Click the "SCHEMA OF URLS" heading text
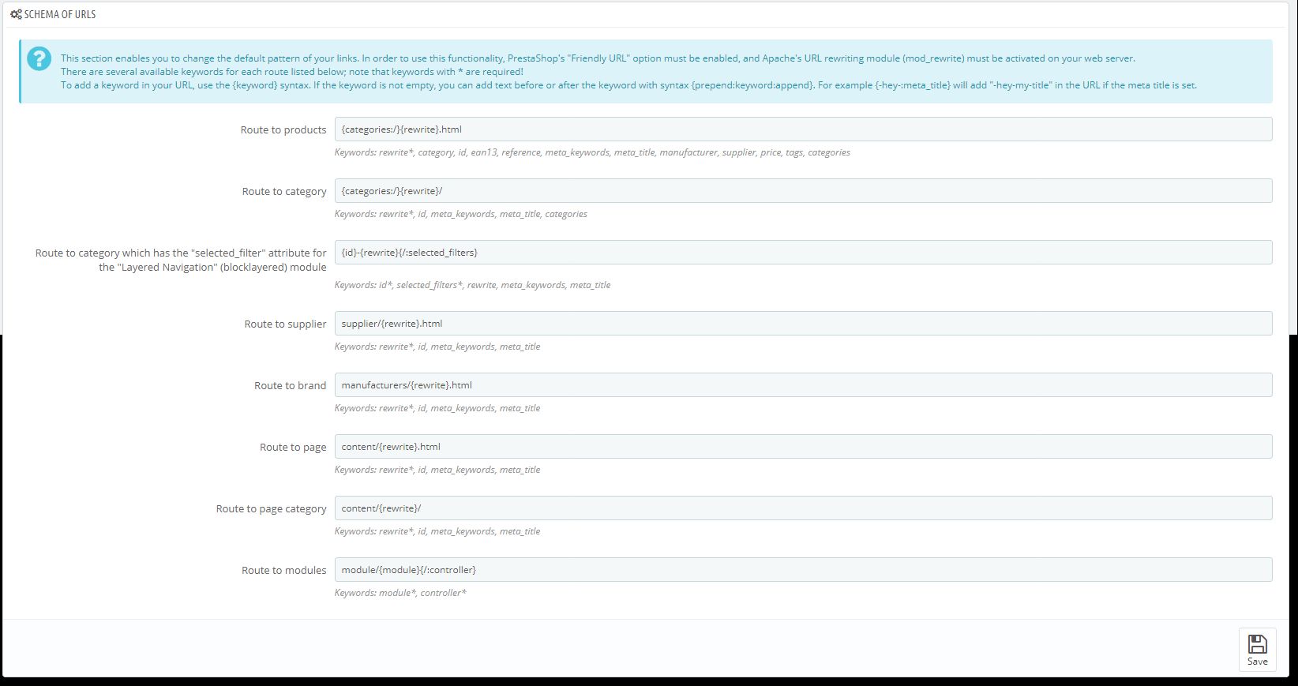1298x686 pixels. pyautogui.click(x=60, y=14)
